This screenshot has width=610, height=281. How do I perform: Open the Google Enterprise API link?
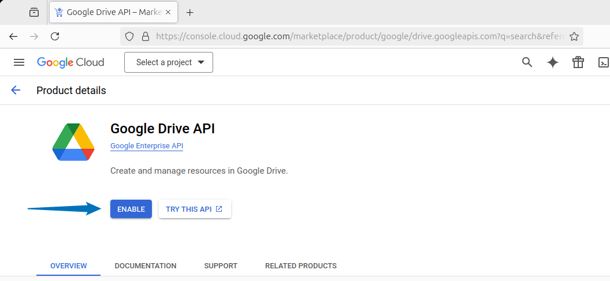tap(147, 146)
